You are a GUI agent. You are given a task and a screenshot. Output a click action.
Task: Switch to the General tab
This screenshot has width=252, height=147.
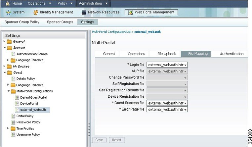pos(109,54)
